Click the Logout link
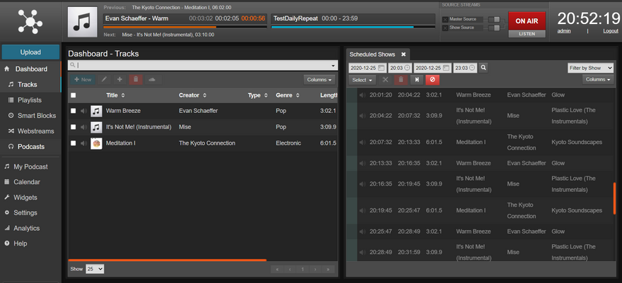This screenshot has height=283, width=622. point(610,31)
